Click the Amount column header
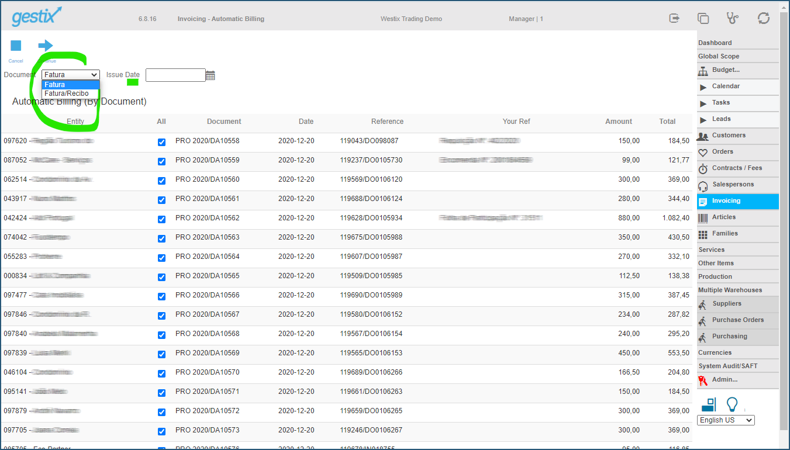Screen dimensions: 790x450 pyautogui.click(x=619, y=122)
